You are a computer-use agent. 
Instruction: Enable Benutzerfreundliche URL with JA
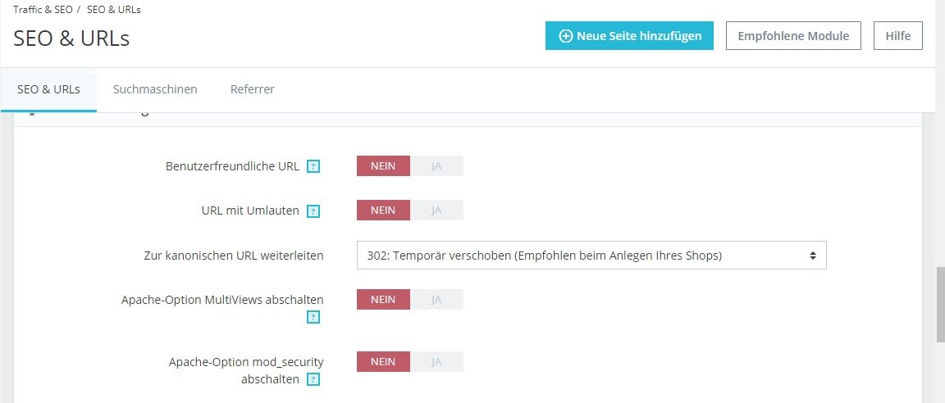(x=436, y=165)
